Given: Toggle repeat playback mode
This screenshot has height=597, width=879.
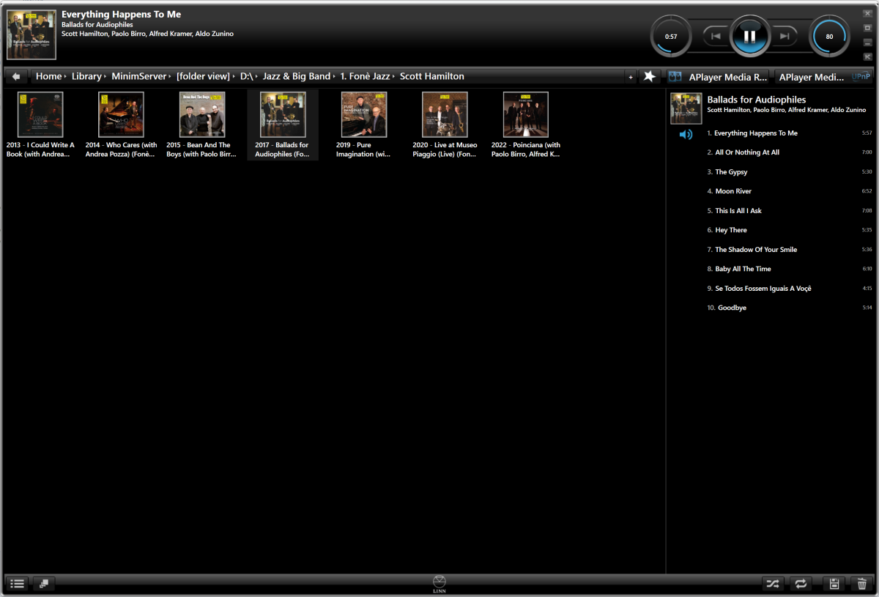Looking at the screenshot, I should [801, 584].
